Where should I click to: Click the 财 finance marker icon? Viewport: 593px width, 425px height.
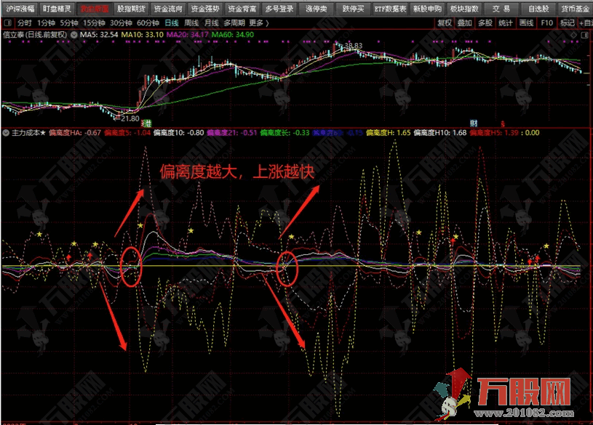pos(474,124)
